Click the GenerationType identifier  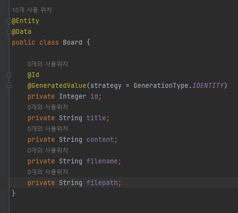point(161,85)
